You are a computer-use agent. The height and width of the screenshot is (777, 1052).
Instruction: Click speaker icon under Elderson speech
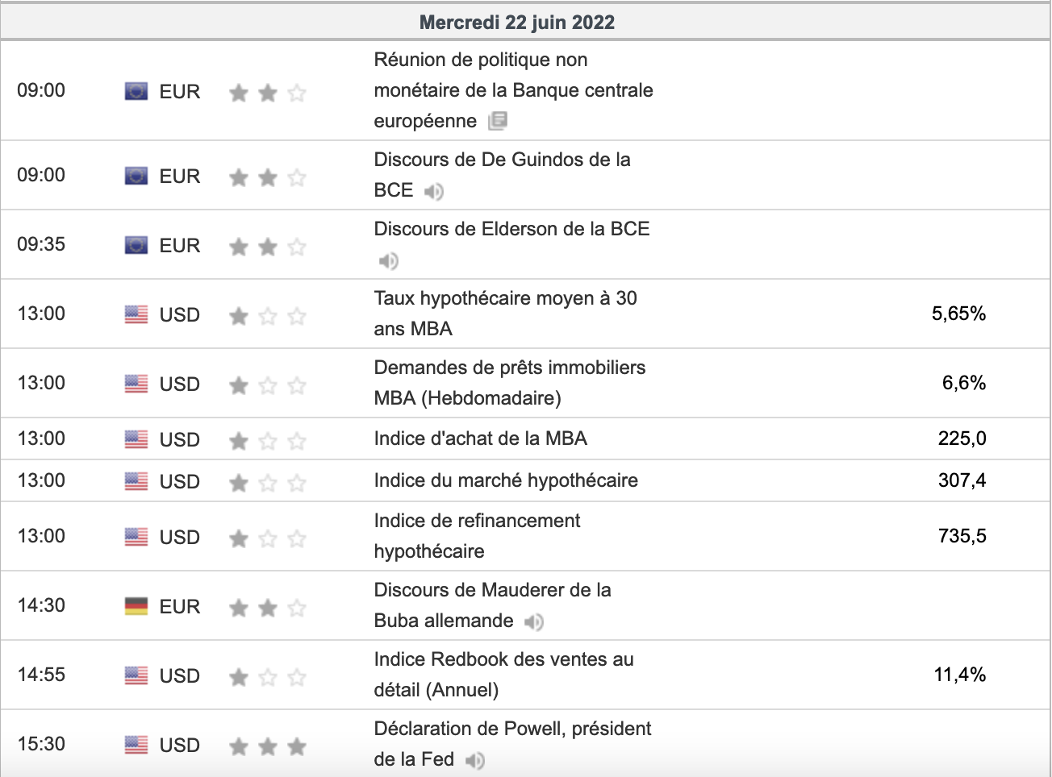click(389, 260)
